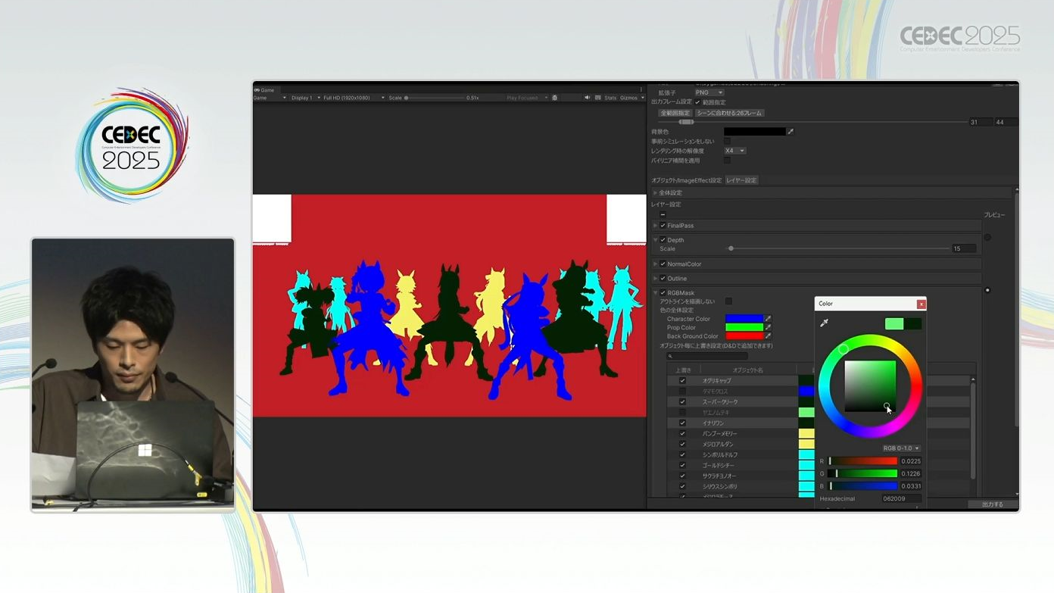This screenshot has height=593, width=1054.
Task: Enable アウトラインを描画しない checkbox
Action: coord(728,301)
